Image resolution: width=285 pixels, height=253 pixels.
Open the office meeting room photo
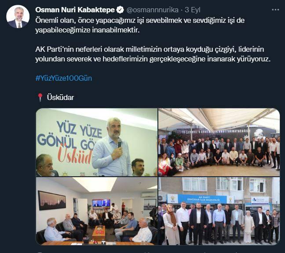(97, 211)
